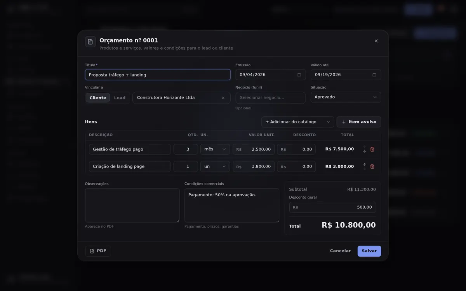This screenshot has width=466, height=291.
Task: Click the Título field with Proposta tráfego + landing
Action: click(x=158, y=75)
